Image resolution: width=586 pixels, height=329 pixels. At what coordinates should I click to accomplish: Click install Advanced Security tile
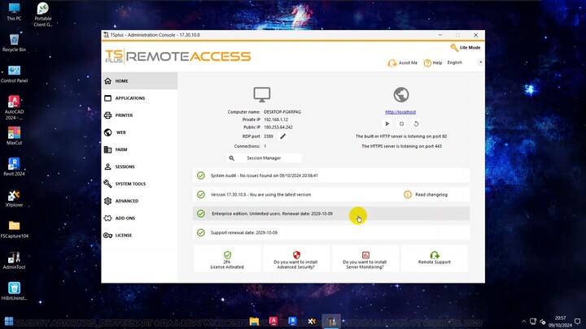click(x=296, y=260)
